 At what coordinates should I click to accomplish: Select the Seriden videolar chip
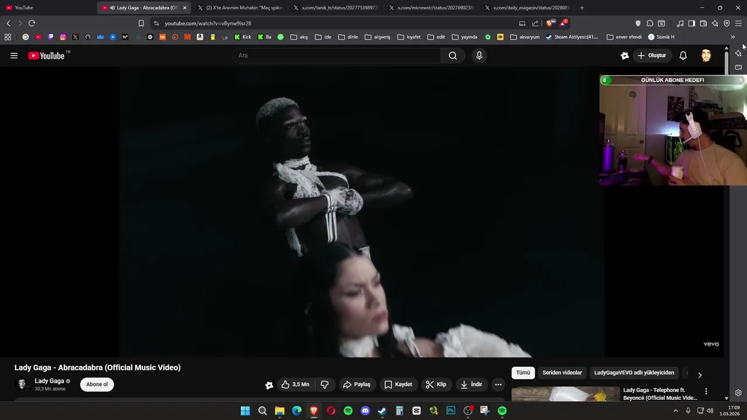tap(562, 373)
